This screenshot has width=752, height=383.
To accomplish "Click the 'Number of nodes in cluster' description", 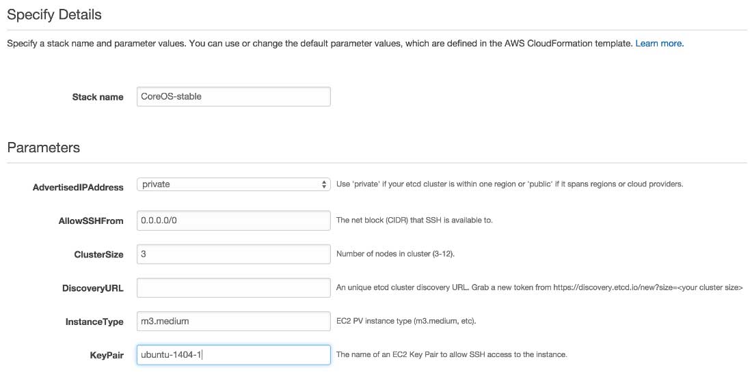I will (x=395, y=254).
